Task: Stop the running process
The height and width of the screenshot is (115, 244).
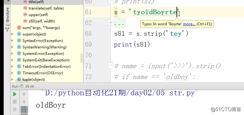Action: 15,102
